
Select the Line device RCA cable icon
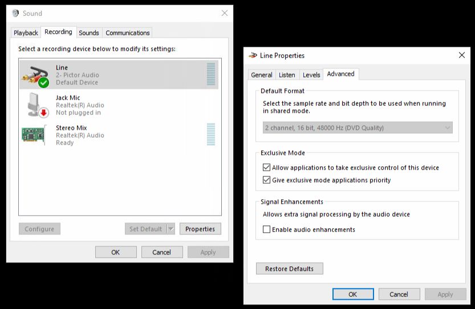tap(35, 75)
